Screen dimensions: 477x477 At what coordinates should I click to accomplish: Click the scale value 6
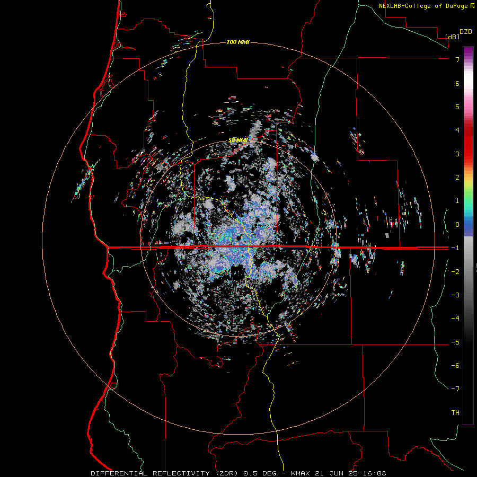457,83
